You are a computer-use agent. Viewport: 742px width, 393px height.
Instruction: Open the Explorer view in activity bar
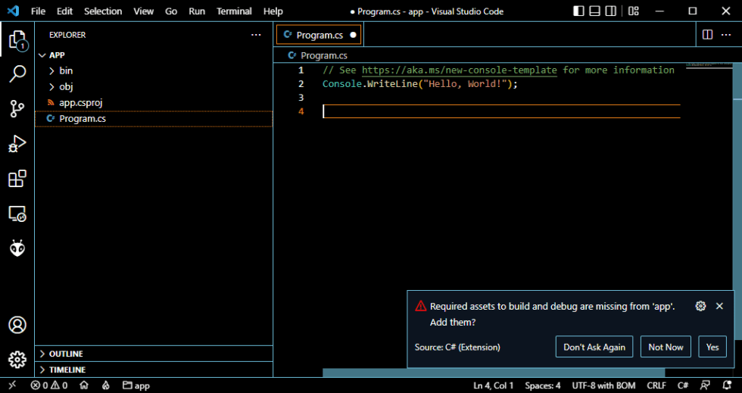pyautogui.click(x=17, y=40)
